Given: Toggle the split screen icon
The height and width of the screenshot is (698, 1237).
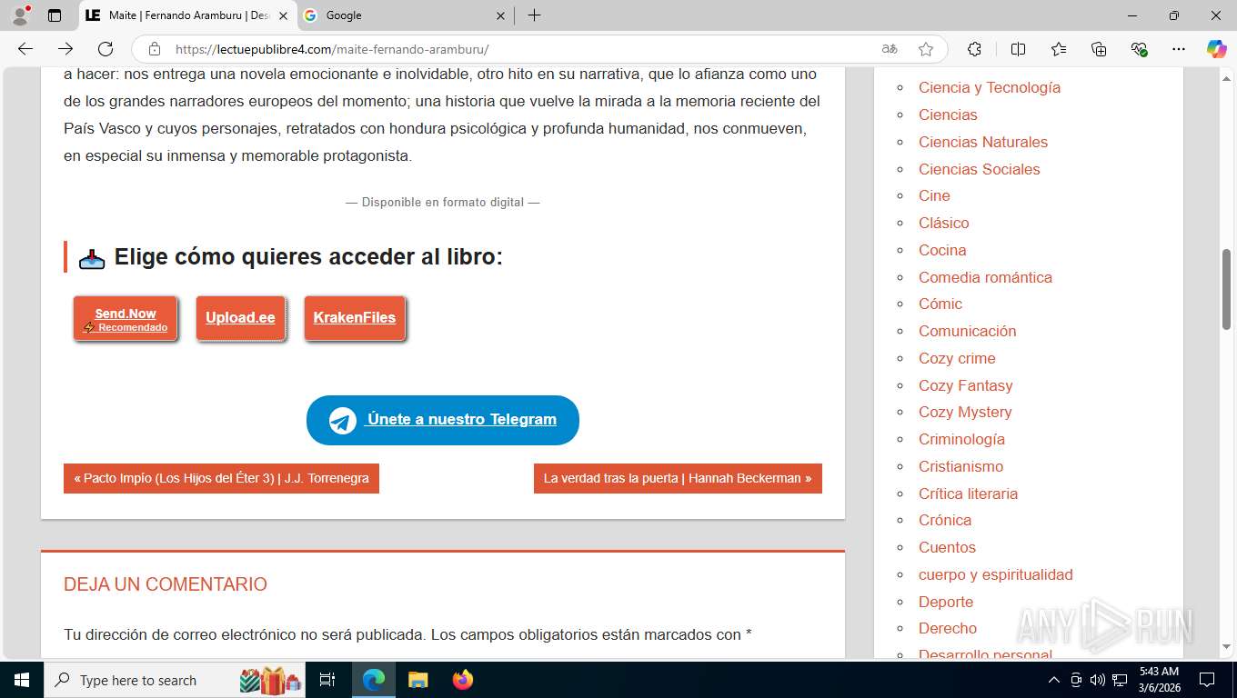Looking at the screenshot, I should click(x=1018, y=49).
